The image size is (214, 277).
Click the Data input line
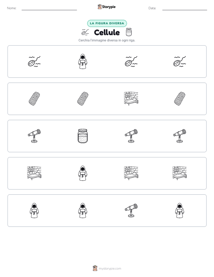coord(185,9)
